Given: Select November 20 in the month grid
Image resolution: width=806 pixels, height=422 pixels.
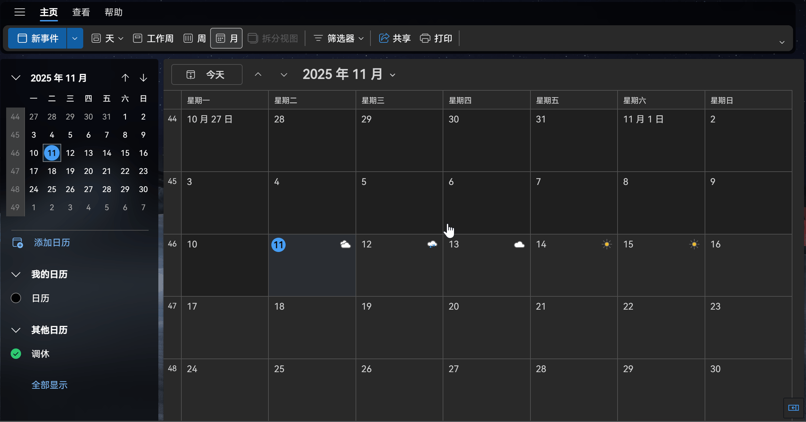Looking at the screenshot, I should pyautogui.click(x=486, y=327).
